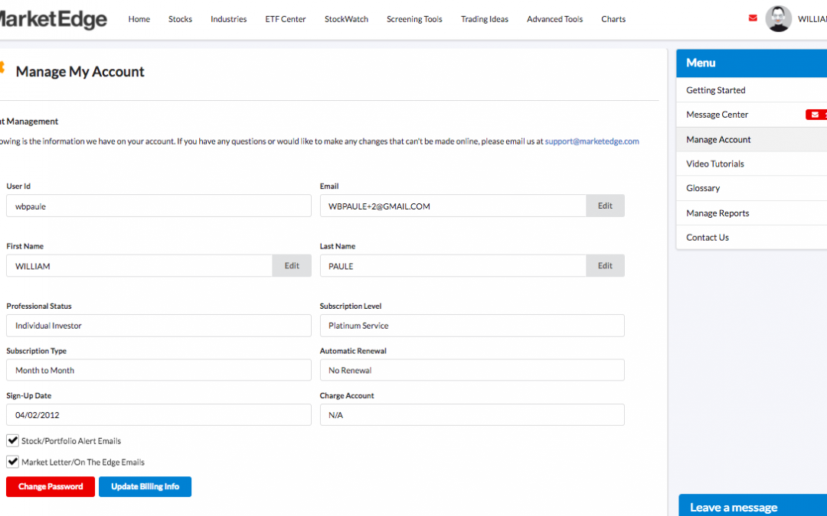This screenshot has height=516, width=827.
Task: Click the Subscription Type field
Action: (159, 370)
